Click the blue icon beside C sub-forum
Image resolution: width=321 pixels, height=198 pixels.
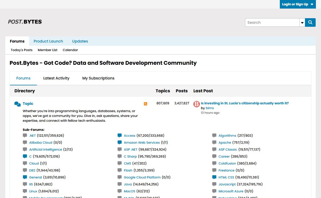click(x=25, y=157)
